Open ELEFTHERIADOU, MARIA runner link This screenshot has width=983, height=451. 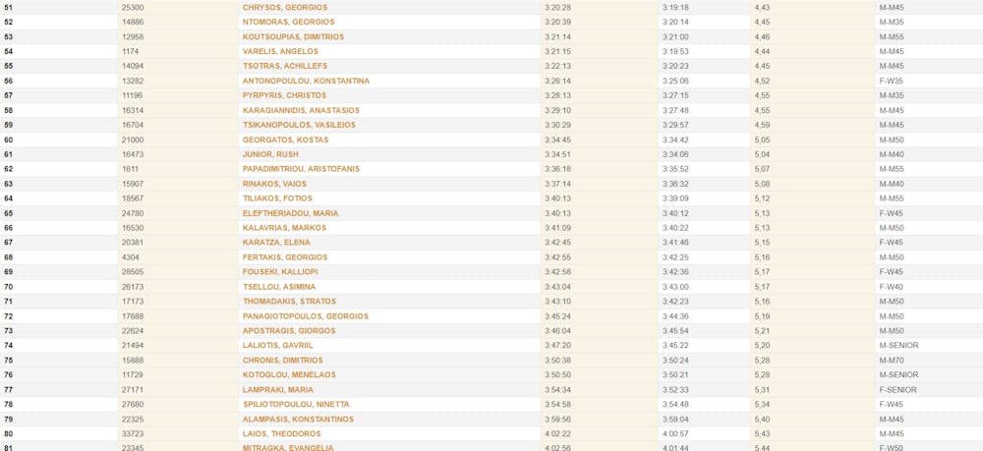[x=290, y=213]
